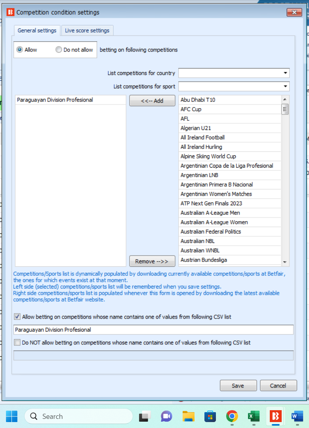This screenshot has width=309, height=428.
Task: Select All Ireland Football competition
Action: 230,138
